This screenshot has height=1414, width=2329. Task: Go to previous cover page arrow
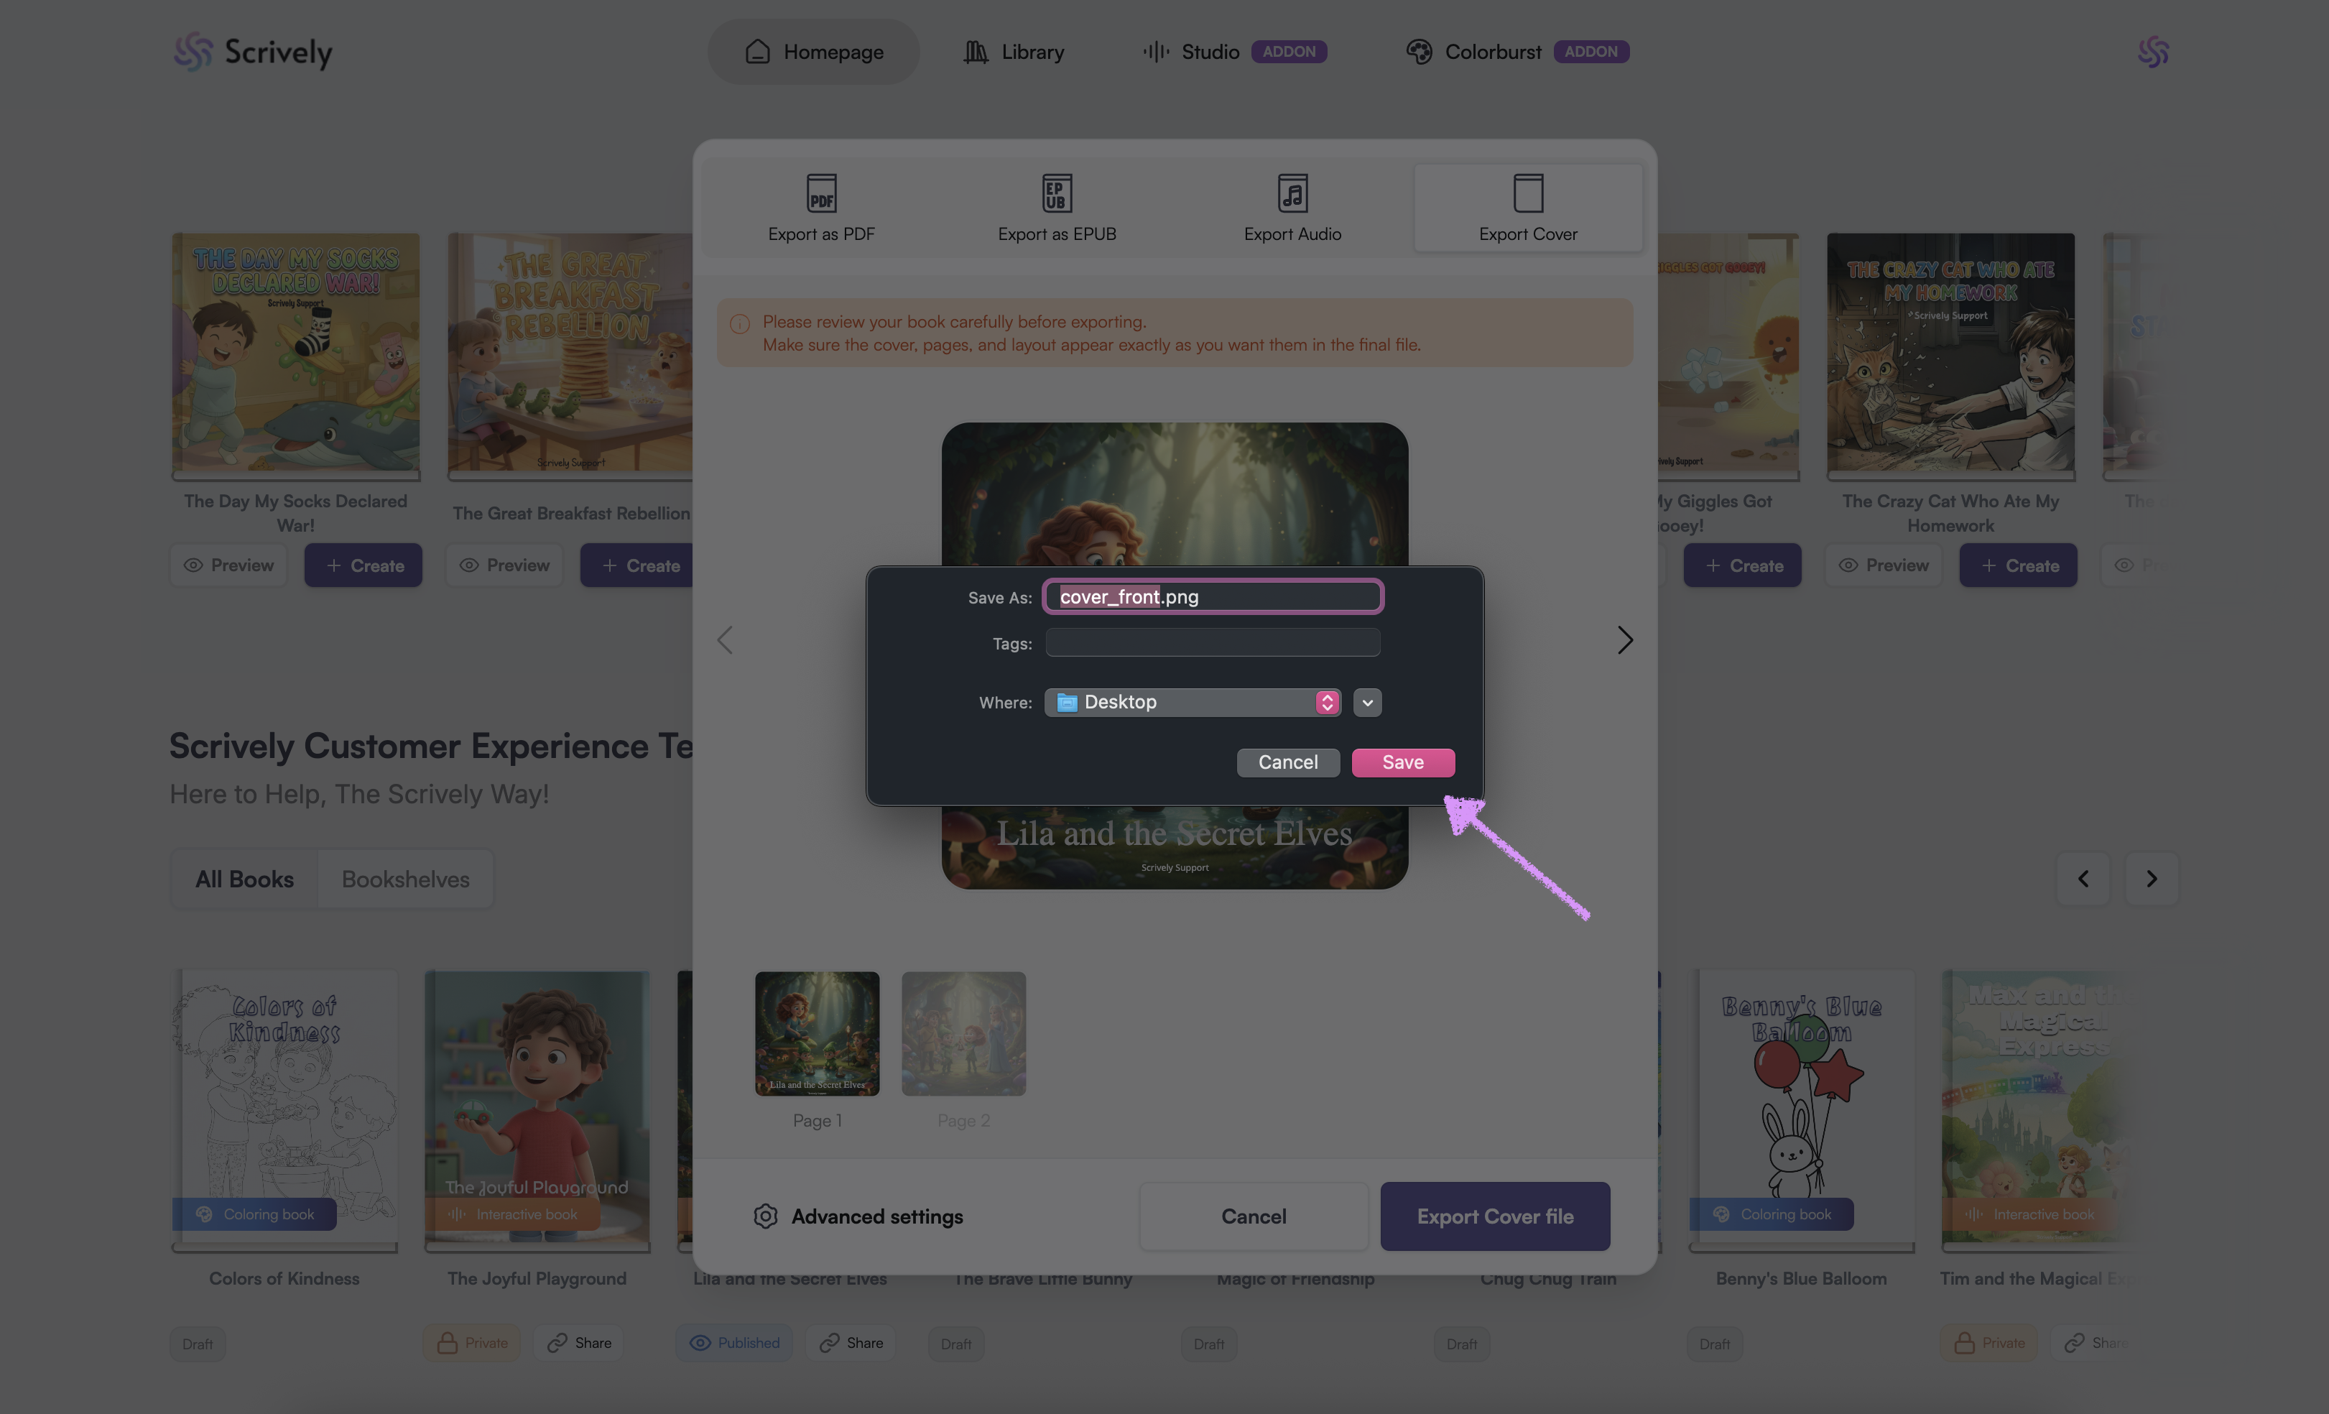[x=725, y=640]
